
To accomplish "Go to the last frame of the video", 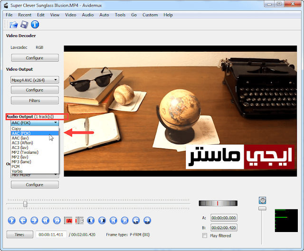I will (124, 221).
